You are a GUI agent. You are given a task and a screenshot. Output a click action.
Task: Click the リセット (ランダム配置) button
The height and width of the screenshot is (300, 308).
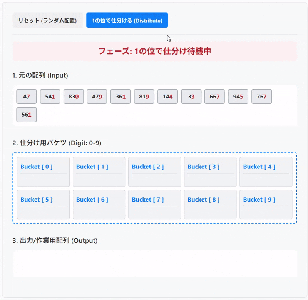point(47,20)
